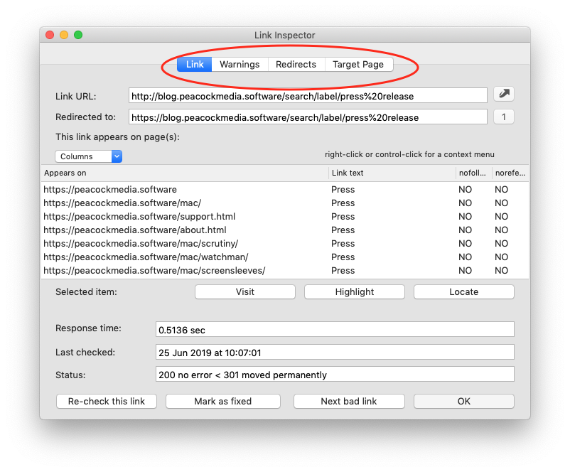This screenshot has height=472, width=570.
Task: Switch to the Redirects tab
Action: click(296, 65)
